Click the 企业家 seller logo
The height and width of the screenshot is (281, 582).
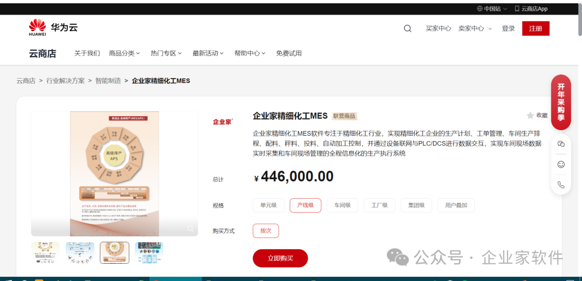223,122
